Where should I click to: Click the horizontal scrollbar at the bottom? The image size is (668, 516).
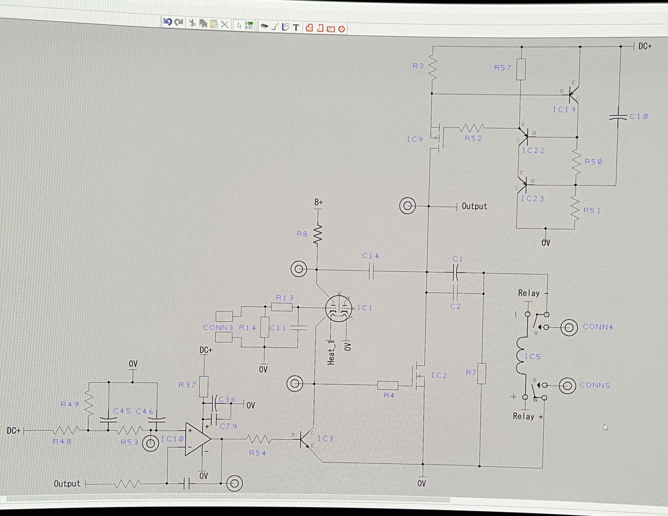[x=228, y=499]
